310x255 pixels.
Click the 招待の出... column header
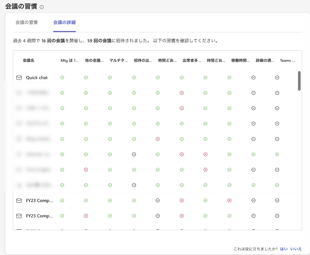click(x=143, y=61)
